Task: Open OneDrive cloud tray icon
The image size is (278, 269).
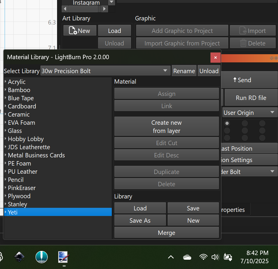Action: coord(187,257)
